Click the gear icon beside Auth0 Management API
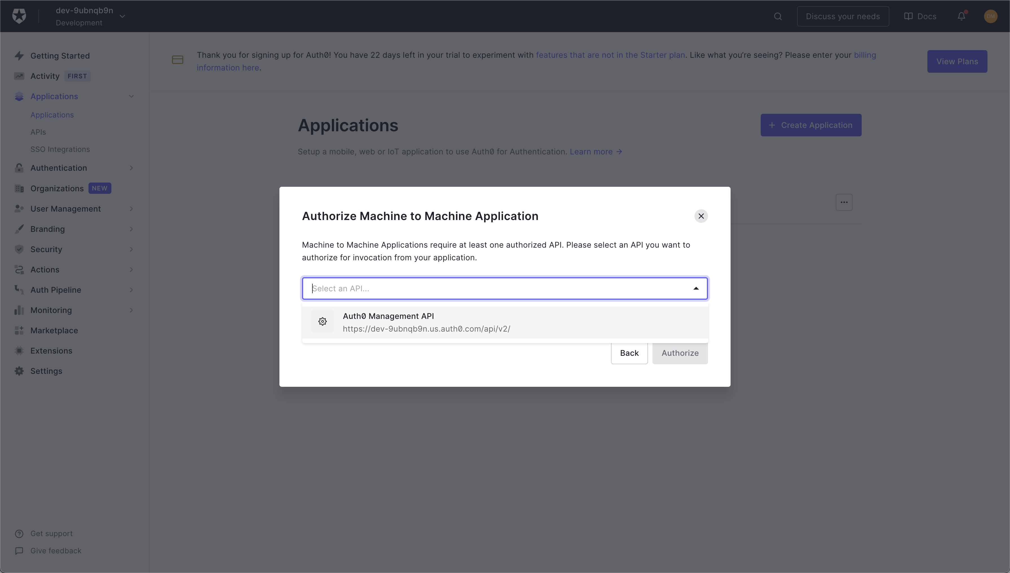 click(322, 321)
